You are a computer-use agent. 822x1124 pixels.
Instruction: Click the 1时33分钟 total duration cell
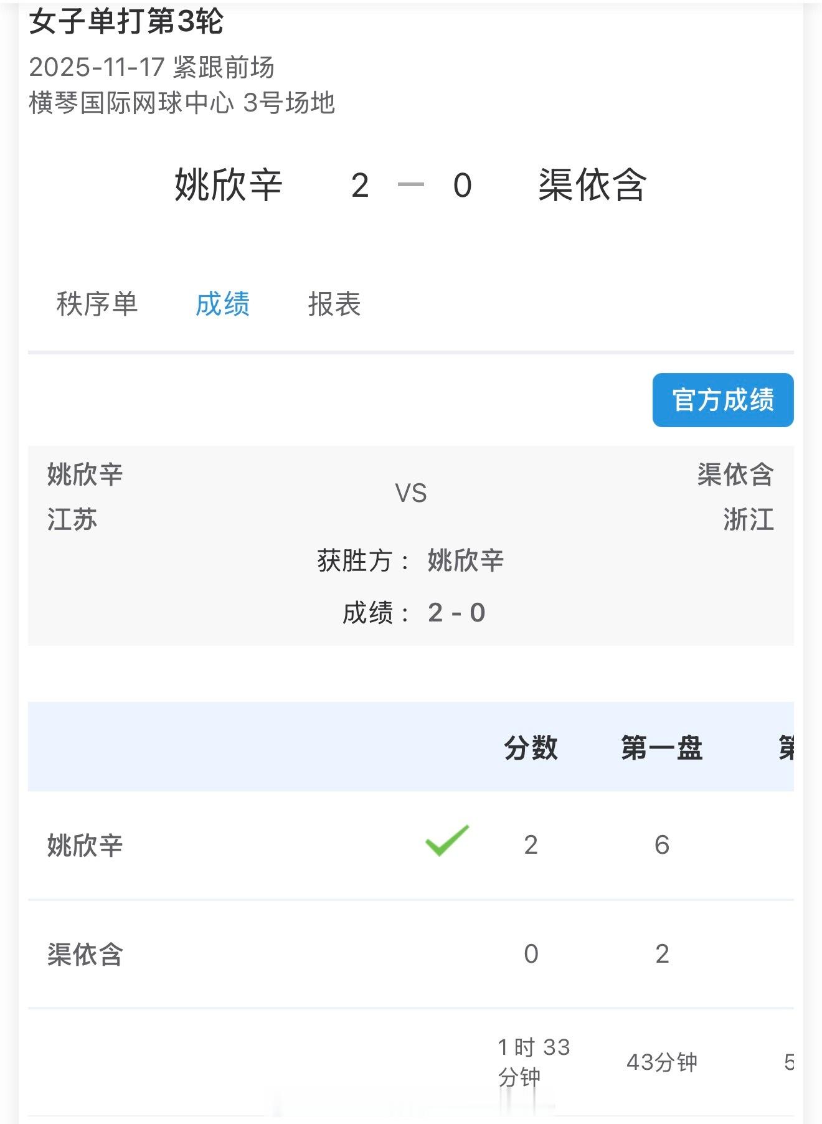point(533,1062)
